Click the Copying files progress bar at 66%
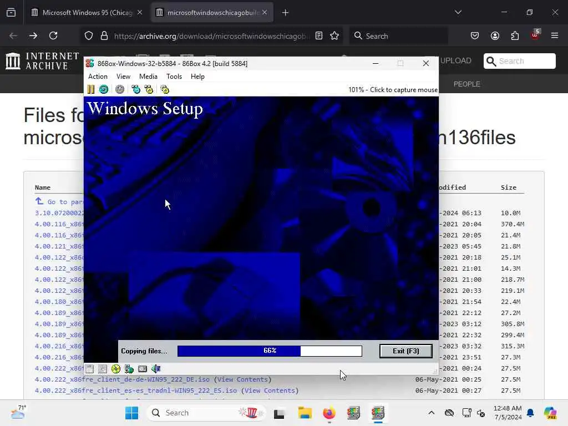This screenshot has height=426, width=568. coord(270,351)
